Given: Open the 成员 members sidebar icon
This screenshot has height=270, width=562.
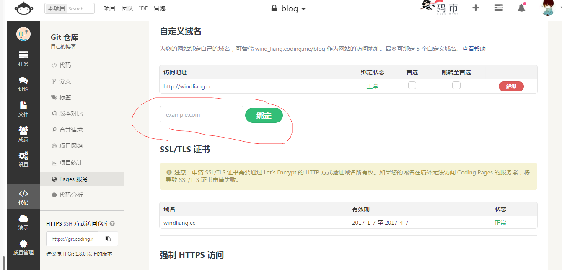Looking at the screenshot, I should (x=23, y=134).
